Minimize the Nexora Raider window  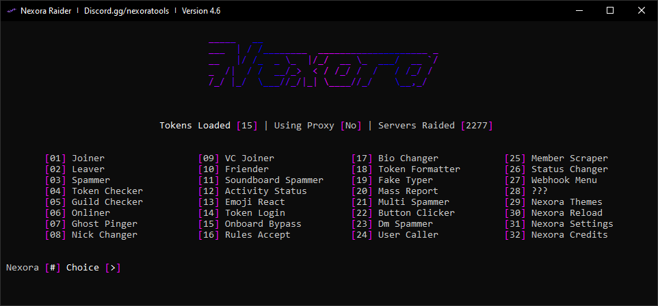[x=579, y=10]
